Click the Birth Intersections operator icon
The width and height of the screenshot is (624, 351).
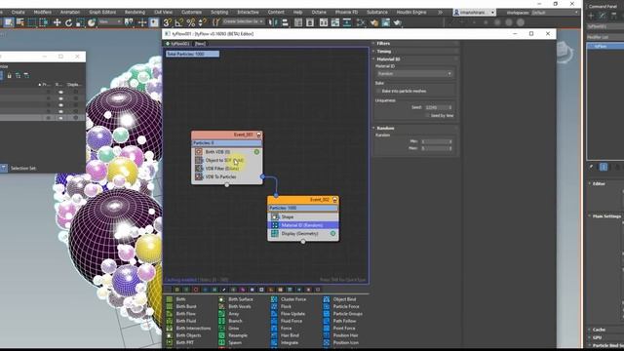(170, 328)
